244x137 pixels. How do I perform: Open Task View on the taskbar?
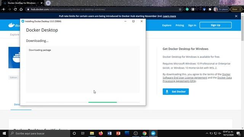(83, 133)
